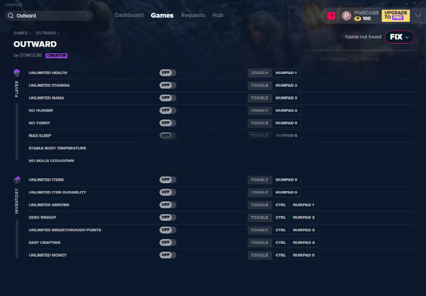Click Toggle button for Unlimited Money hotkey
Screen dimensions: 426x296
pos(260,255)
